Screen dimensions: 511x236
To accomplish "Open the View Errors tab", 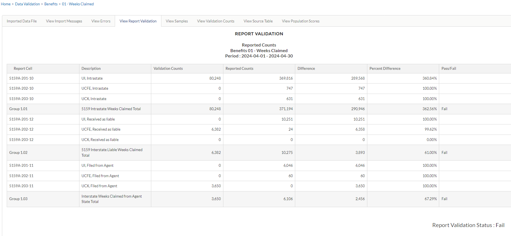I will (x=101, y=21).
